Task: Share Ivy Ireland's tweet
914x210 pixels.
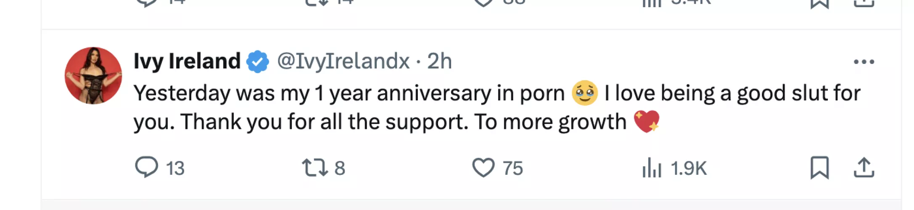Action: tap(864, 167)
